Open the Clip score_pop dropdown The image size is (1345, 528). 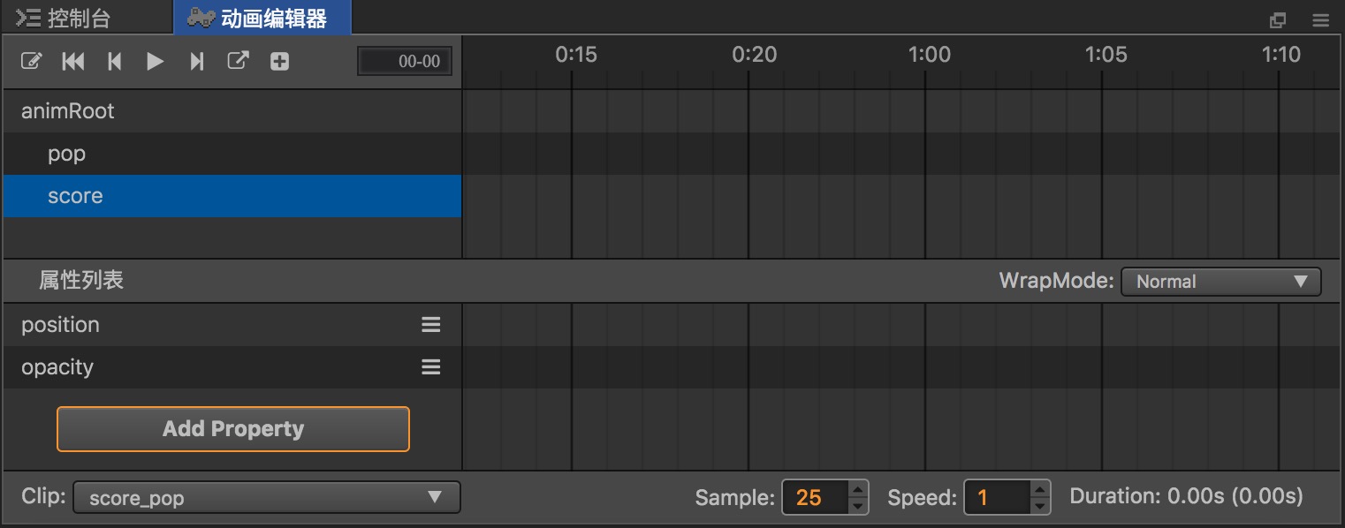[266, 497]
